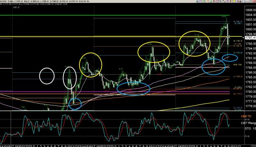256x147 pixels.
Task: Click the 1794.00 price axis label
Action: click(x=251, y=49)
